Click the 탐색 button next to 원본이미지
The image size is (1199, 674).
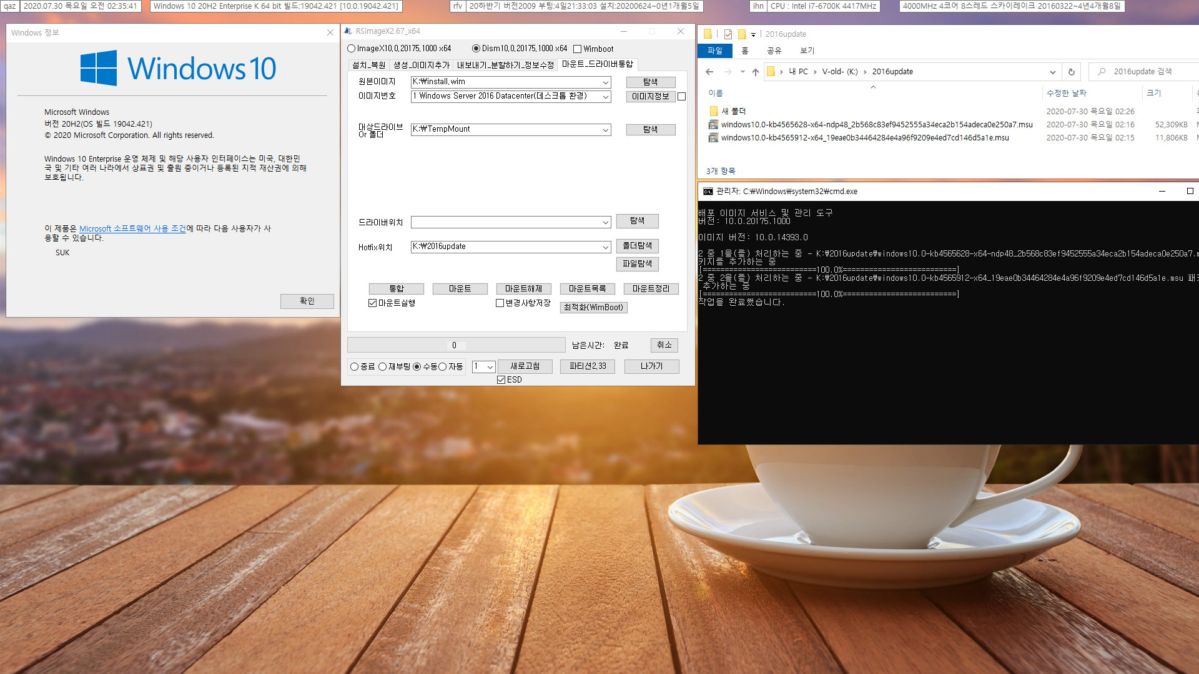pyautogui.click(x=651, y=82)
